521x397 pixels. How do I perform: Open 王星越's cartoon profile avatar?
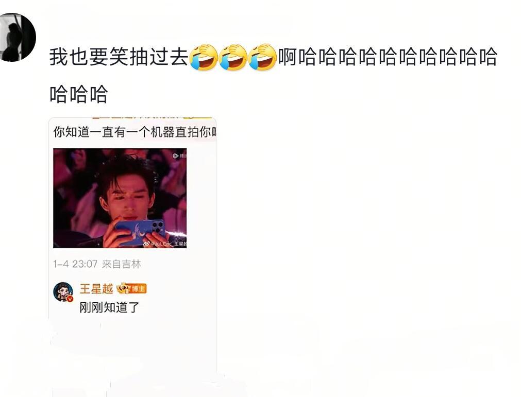pos(63,292)
